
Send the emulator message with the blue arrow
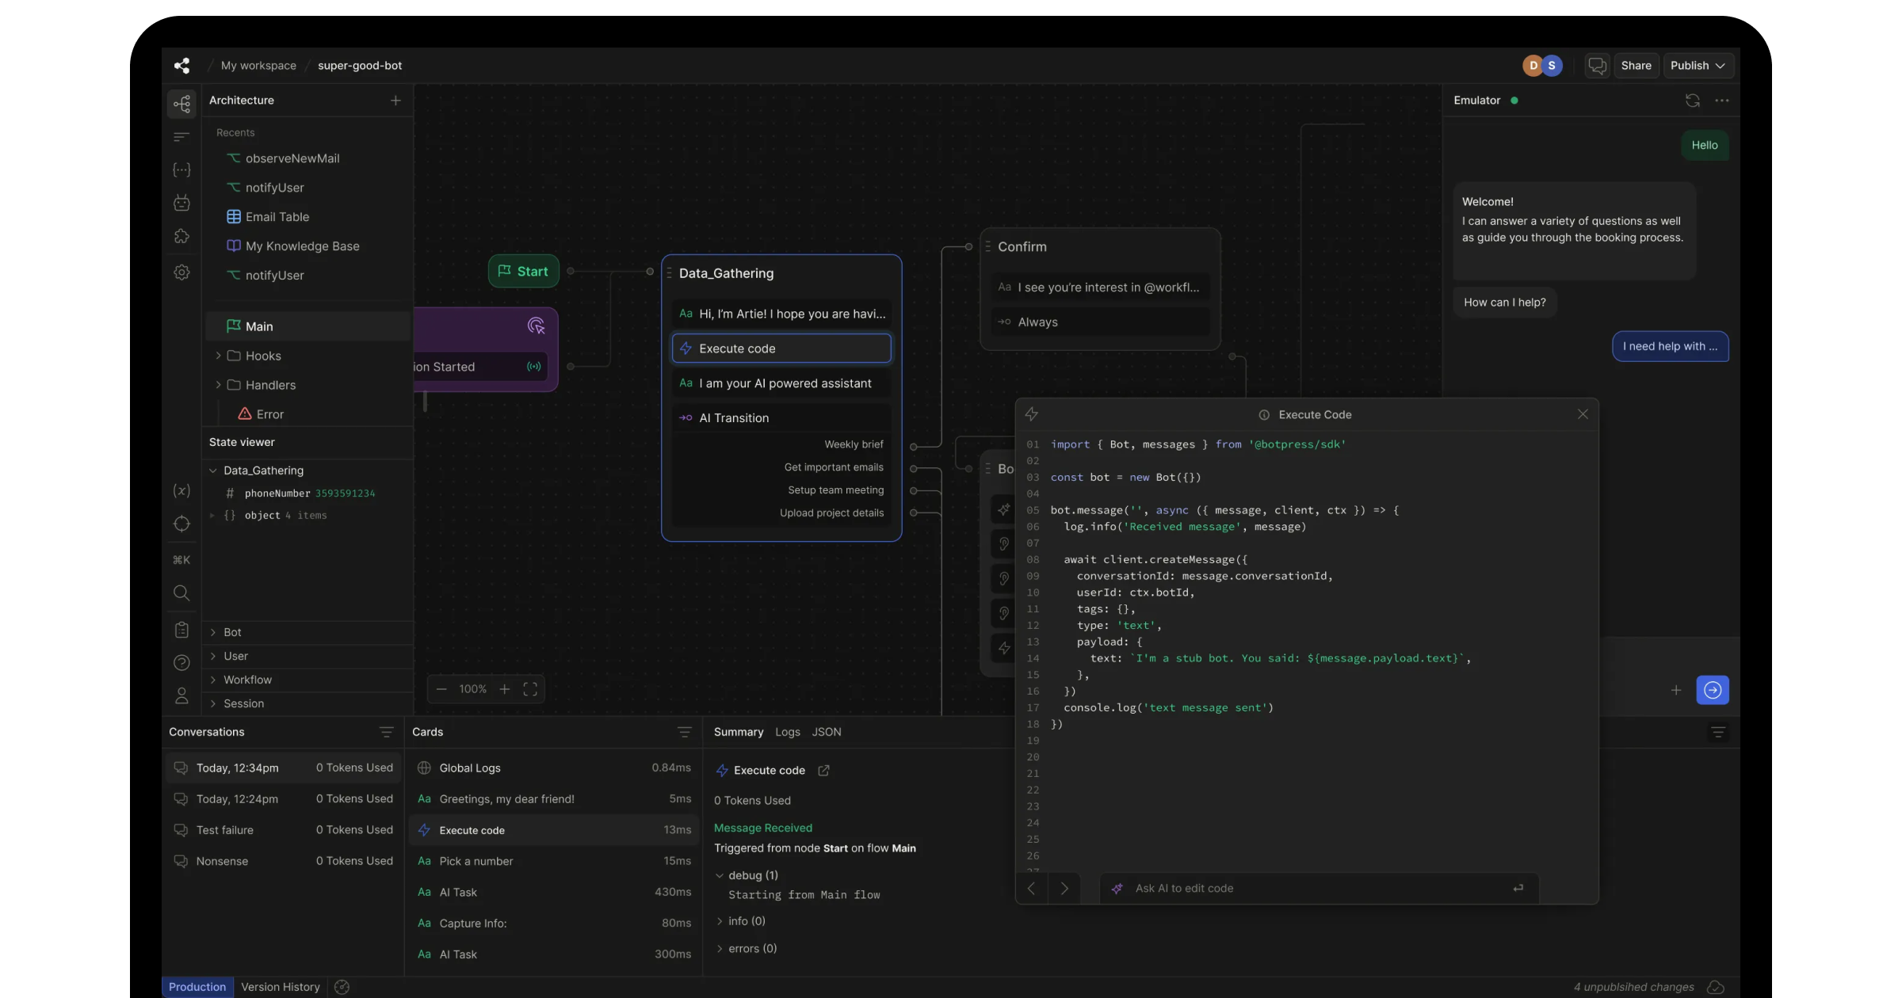pos(1712,690)
